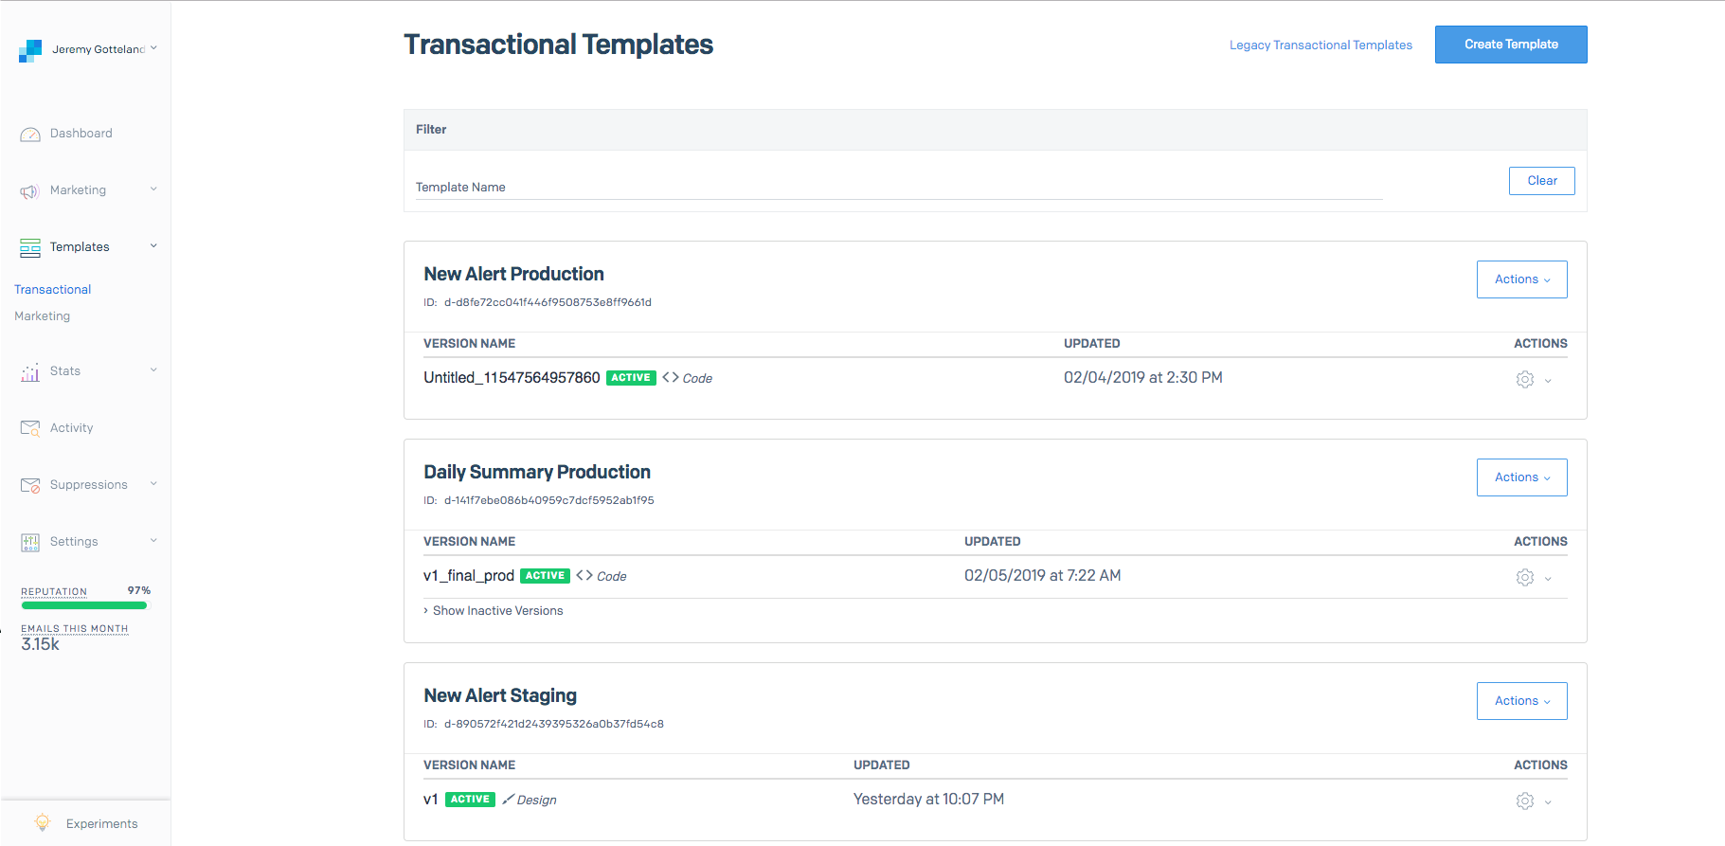The width and height of the screenshot is (1725, 846).
Task: Click the Experiments lightbulb icon
Action: (x=43, y=822)
